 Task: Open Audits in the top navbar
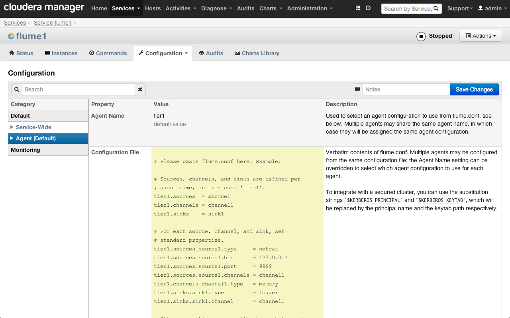[x=245, y=8]
